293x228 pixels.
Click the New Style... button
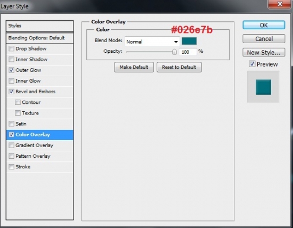[x=264, y=53]
